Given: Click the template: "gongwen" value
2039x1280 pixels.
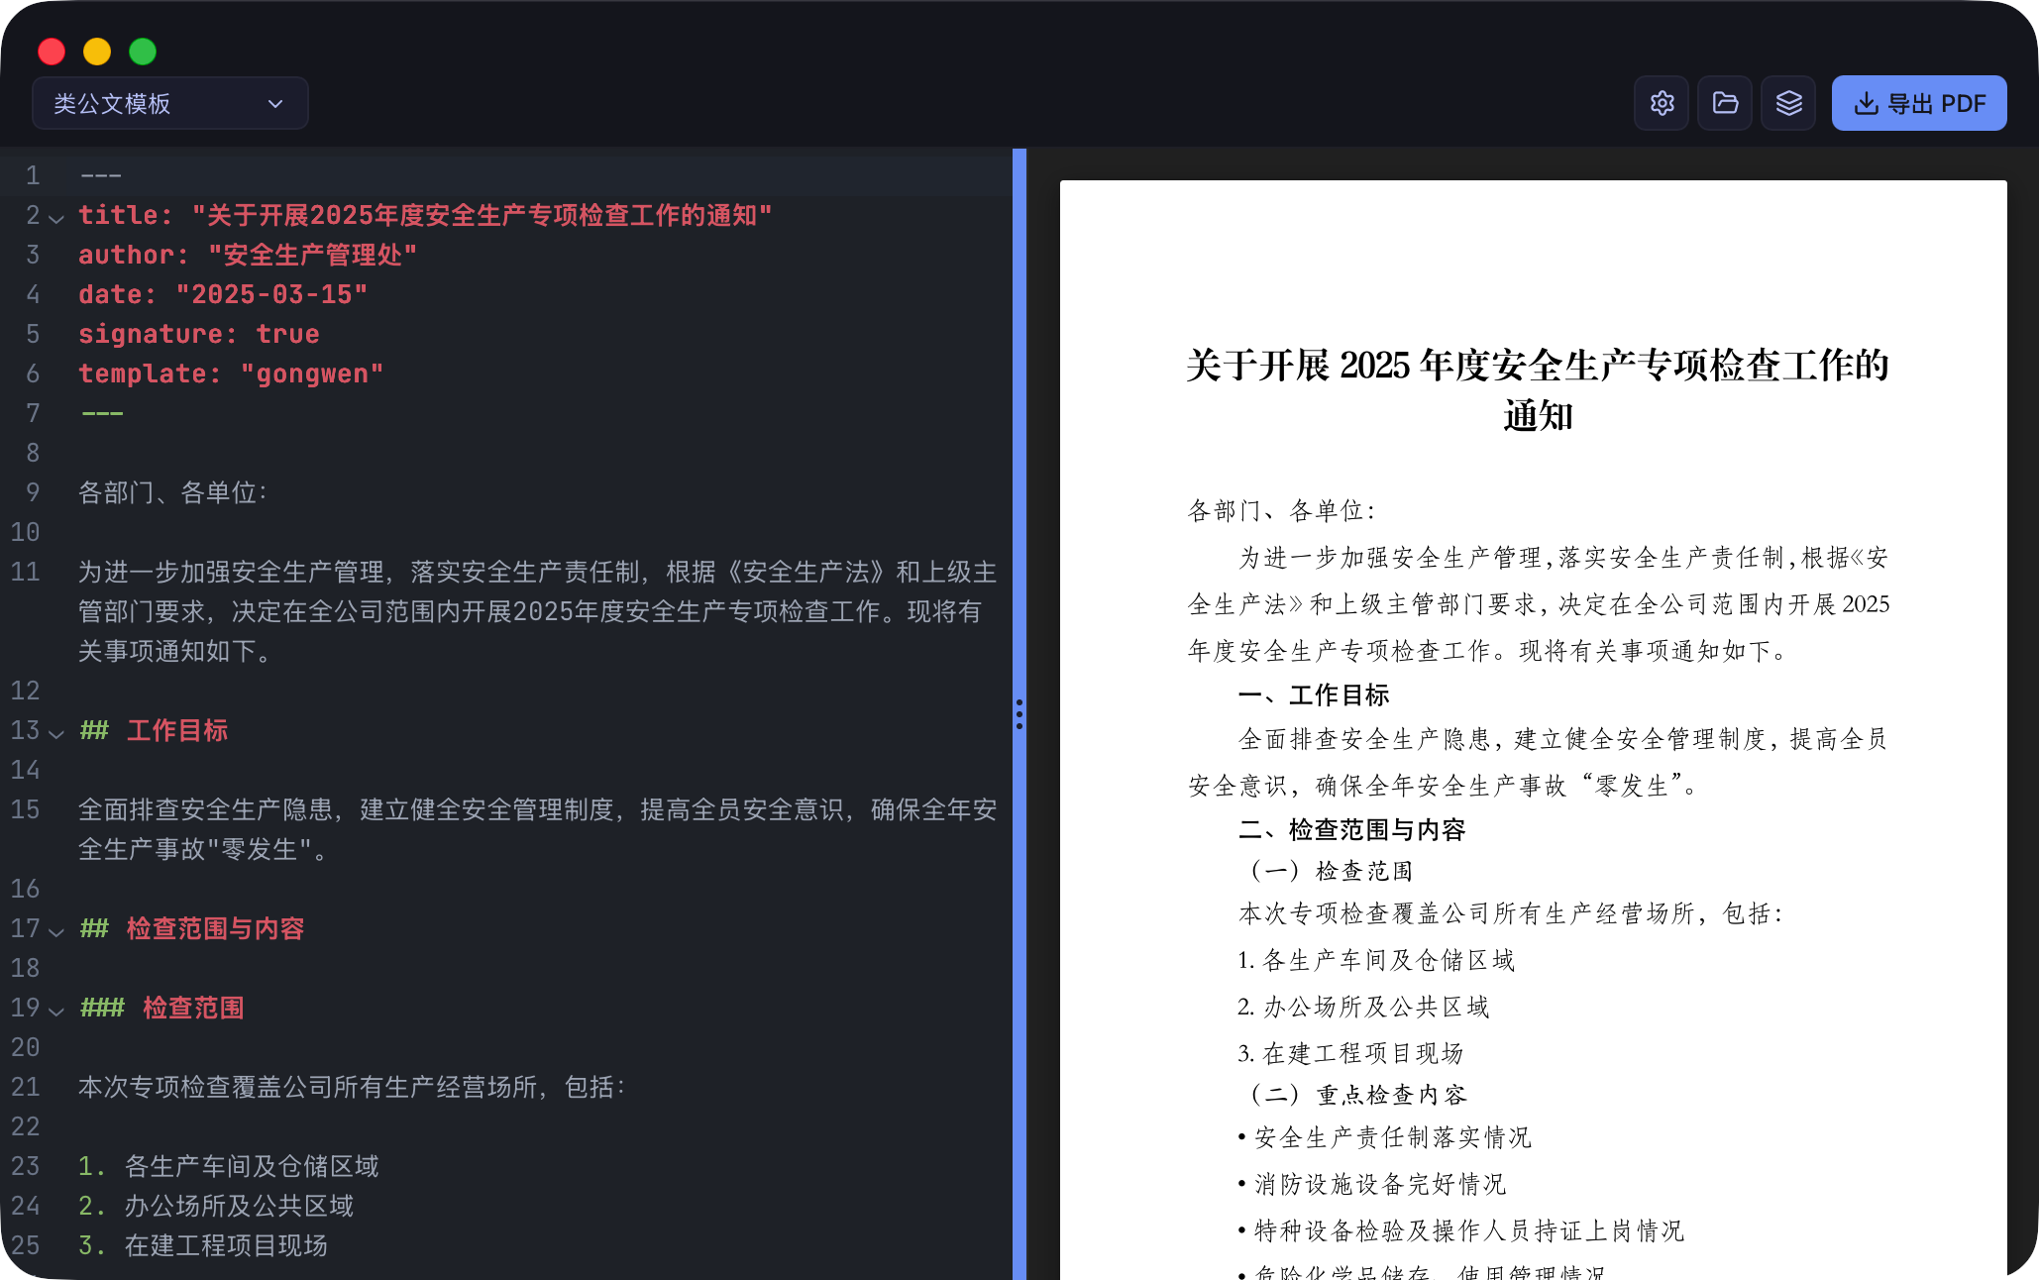Looking at the screenshot, I should 312,373.
